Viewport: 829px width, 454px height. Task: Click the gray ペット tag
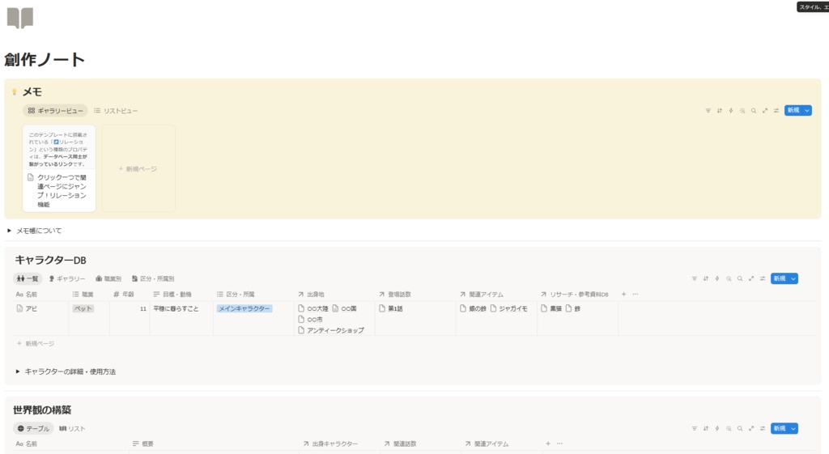83,308
